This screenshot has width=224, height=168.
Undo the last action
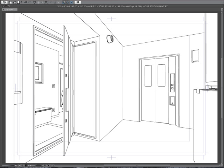pyautogui.click(x=26, y=2)
